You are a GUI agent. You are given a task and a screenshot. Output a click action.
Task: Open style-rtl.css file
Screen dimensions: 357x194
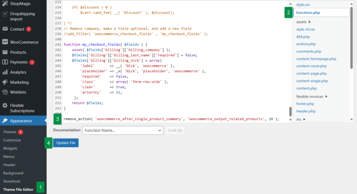click(x=305, y=29)
